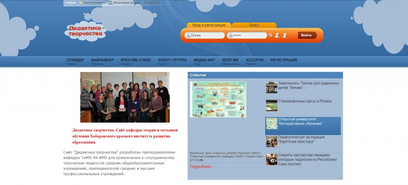The width and height of the screenshot is (408, 185).
Task: Open the ХЕЛП МИ consultations menu
Action: (231, 61)
